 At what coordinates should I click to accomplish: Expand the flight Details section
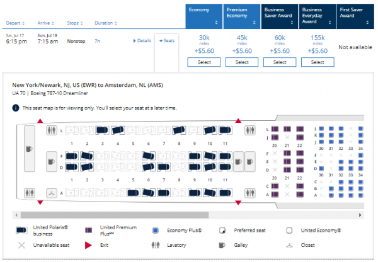point(142,41)
